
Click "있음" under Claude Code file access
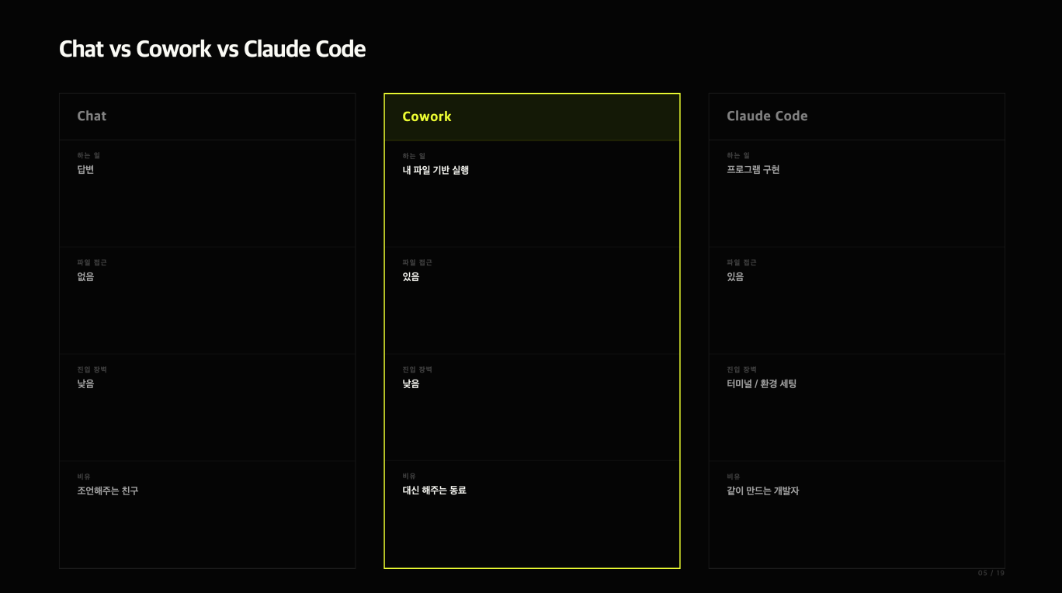[735, 276]
